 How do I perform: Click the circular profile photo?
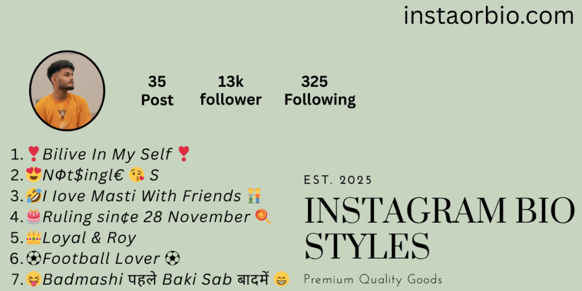click(67, 90)
